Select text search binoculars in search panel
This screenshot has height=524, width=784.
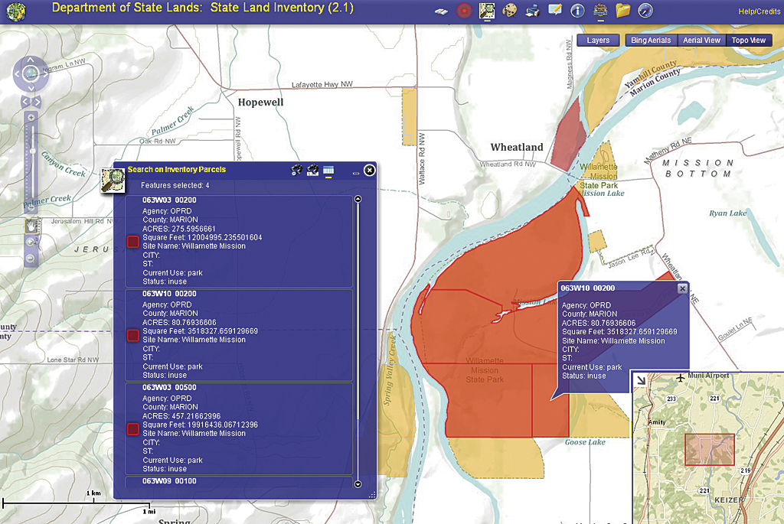pos(312,171)
